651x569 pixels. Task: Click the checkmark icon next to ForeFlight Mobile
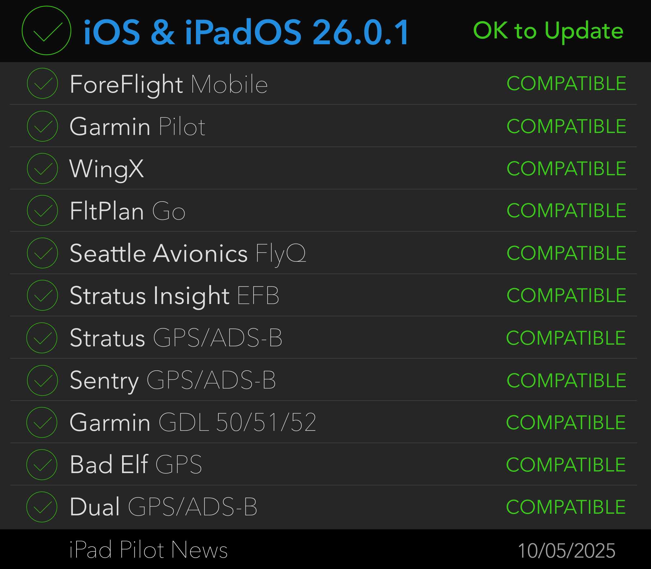click(x=43, y=83)
